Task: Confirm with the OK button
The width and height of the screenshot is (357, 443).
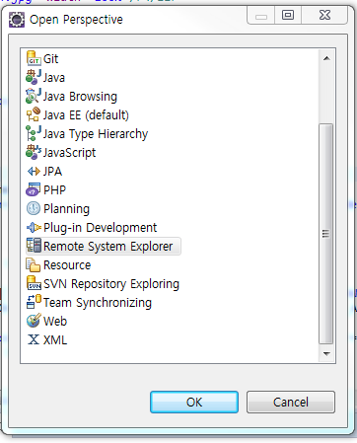Action: (194, 402)
